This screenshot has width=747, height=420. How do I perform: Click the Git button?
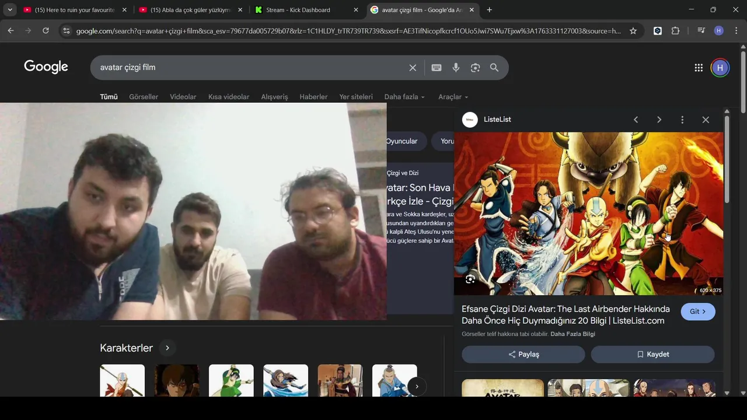[698, 311]
